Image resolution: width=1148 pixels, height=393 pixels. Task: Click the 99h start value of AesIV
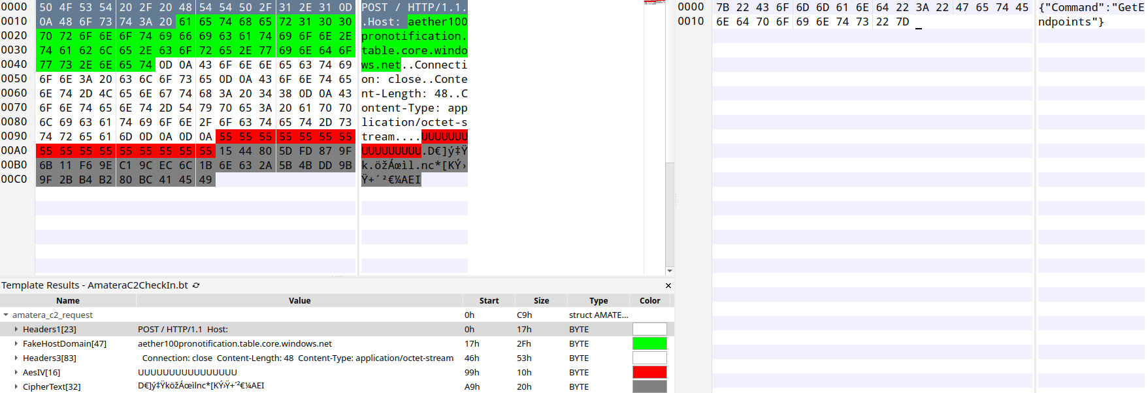coord(472,372)
